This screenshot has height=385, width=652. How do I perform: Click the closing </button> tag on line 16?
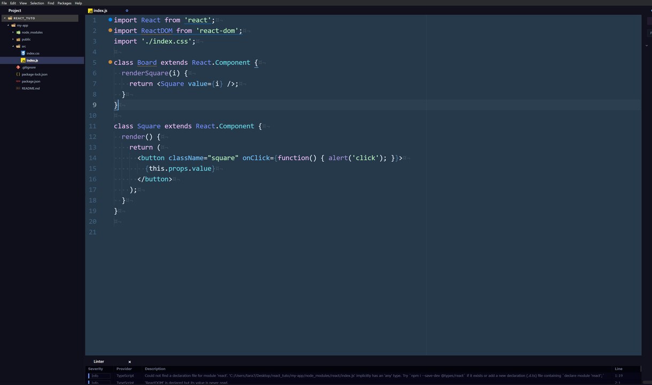[x=155, y=179]
